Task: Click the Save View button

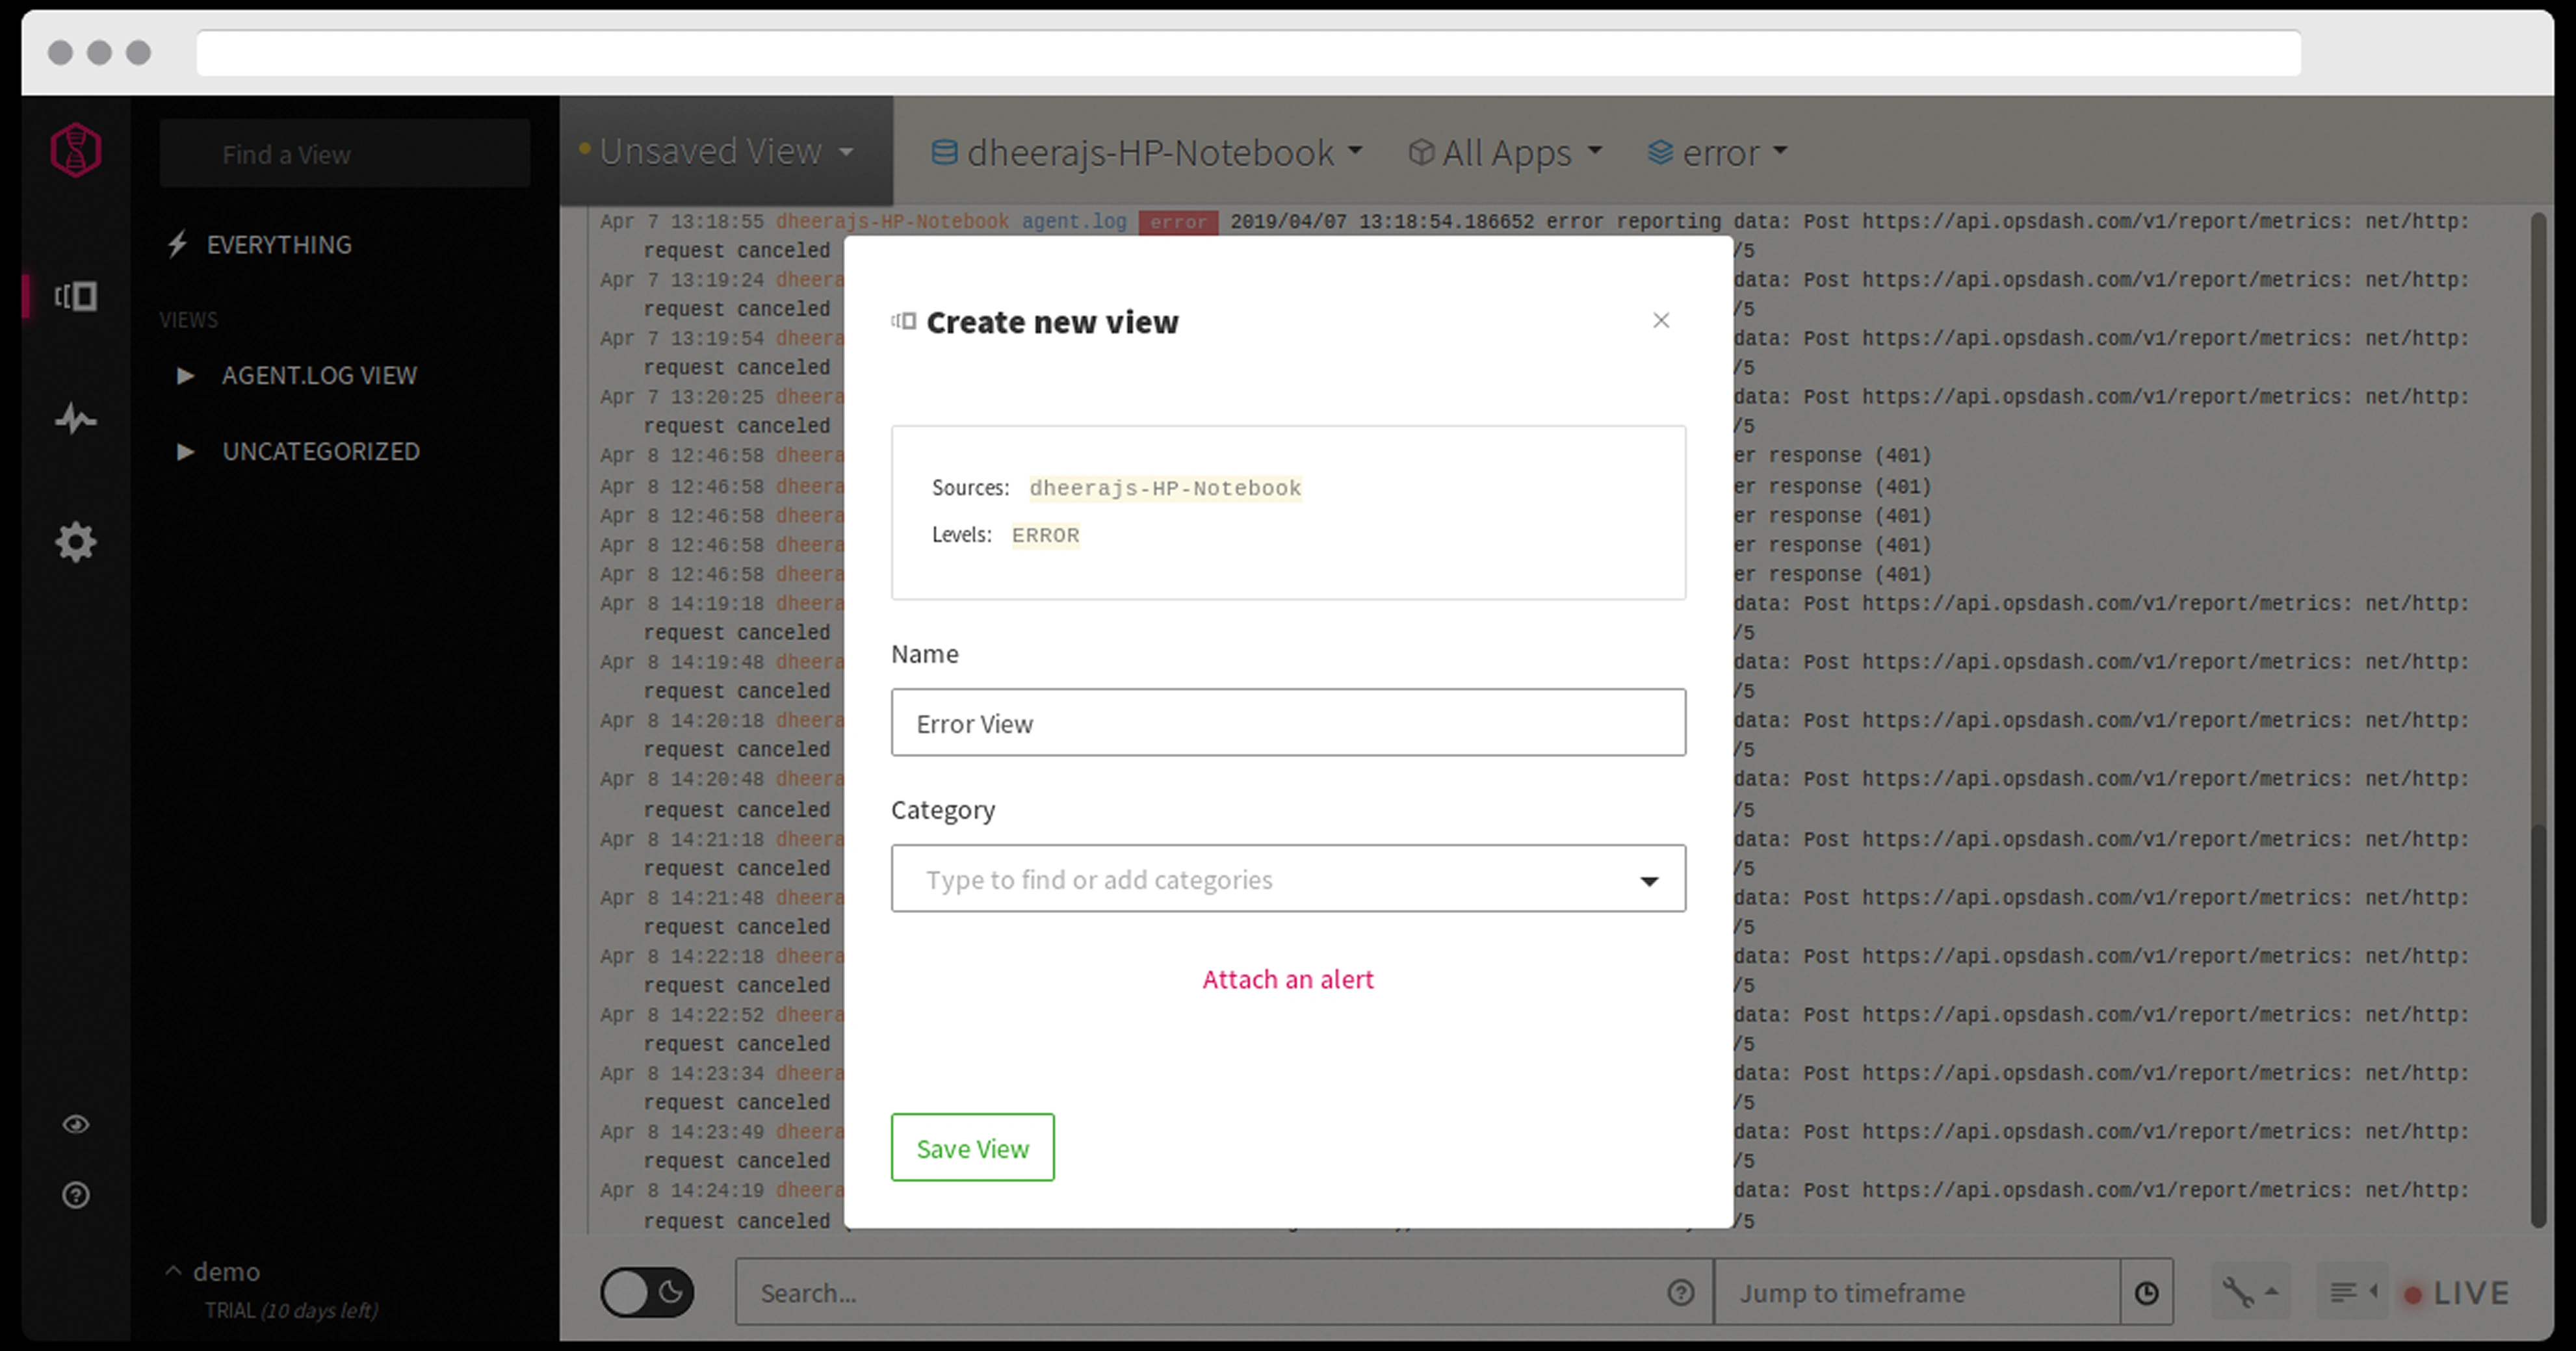Action: [972, 1148]
